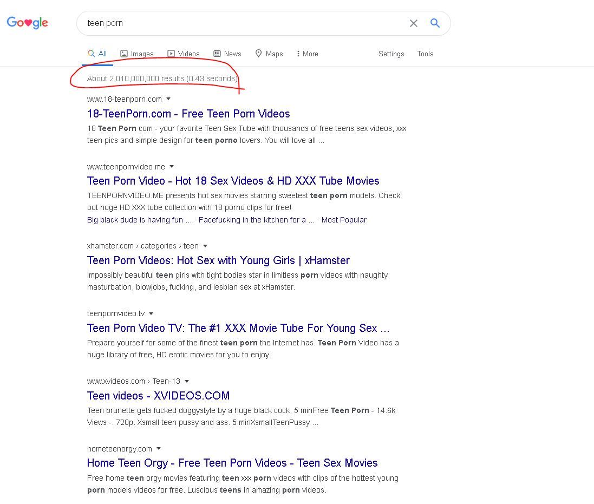The image size is (594, 504).
Task: Open the More search categories menu
Action: pyautogui.click(x=307, y=54)
